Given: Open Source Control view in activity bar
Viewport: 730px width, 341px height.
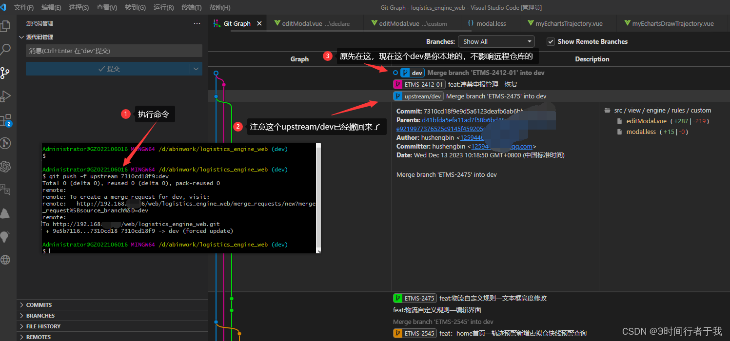Looking at the screenshot, I should [x=5, y=73].
